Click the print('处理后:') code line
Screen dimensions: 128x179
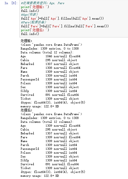35,30
